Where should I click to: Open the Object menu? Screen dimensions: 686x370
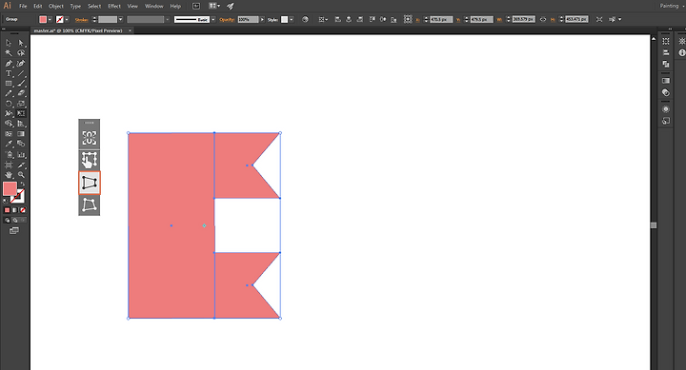point(56,6)
